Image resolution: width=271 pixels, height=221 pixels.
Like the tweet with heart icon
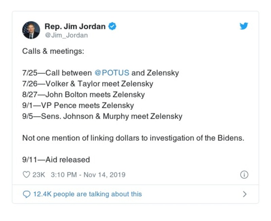coord(26,175)
